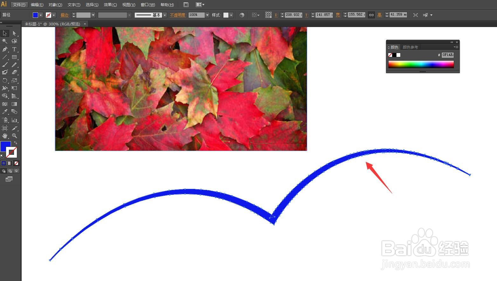Open the 样式 style dropdown
497x281 pixels.
[231, 15]
